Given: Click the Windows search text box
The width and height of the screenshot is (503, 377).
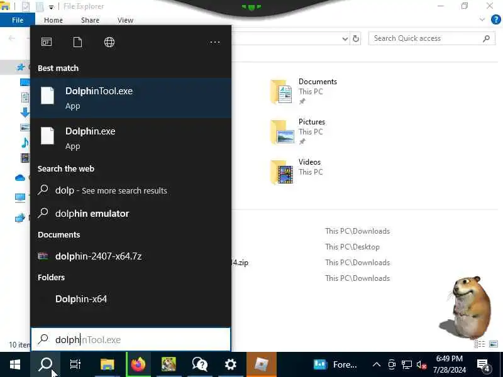Looking at the screenshot, I should pyautogui.click(x=131, y=339).
